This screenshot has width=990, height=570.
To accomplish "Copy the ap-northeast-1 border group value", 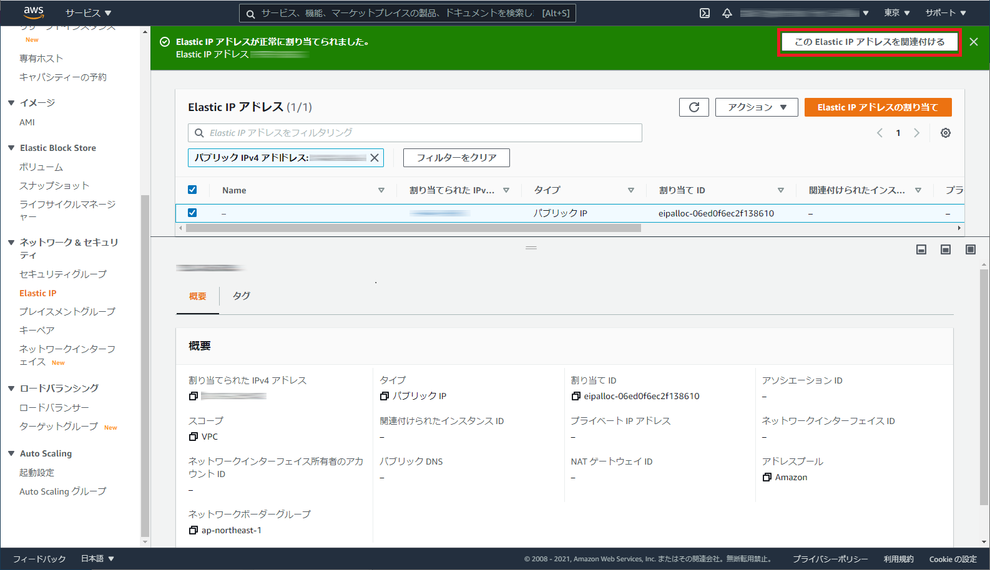I will pyautogui.click(x=194, y=530).
